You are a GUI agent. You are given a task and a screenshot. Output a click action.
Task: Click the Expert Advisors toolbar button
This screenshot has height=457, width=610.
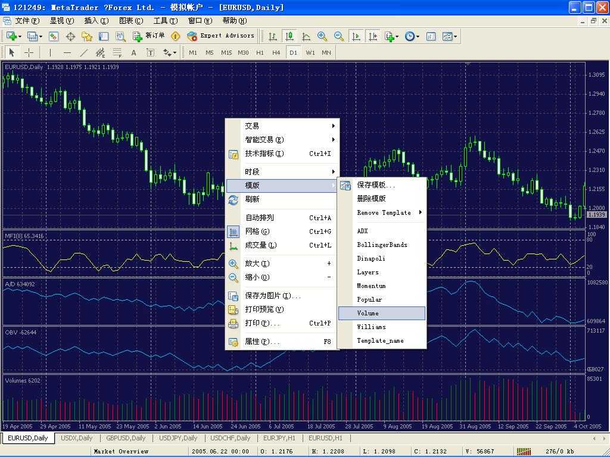221,36
